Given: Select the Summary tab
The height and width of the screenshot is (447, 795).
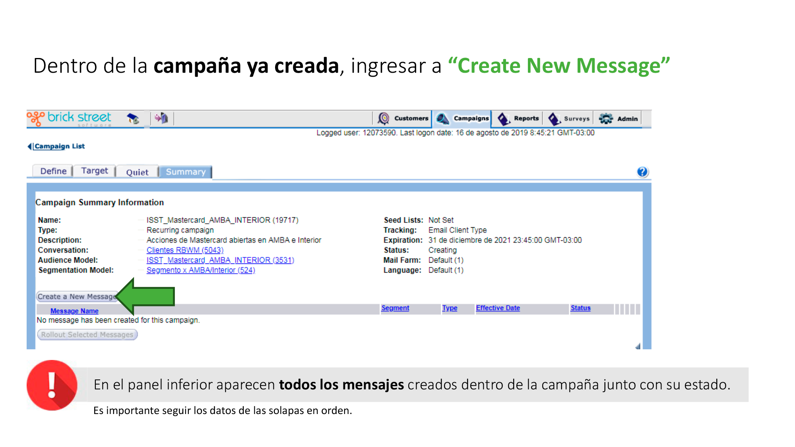Looking at the screenshot, I should click(186, 172).
